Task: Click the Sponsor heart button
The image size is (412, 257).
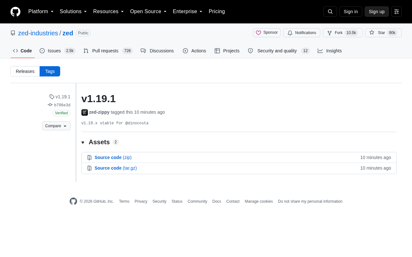Action: (267, 33)
